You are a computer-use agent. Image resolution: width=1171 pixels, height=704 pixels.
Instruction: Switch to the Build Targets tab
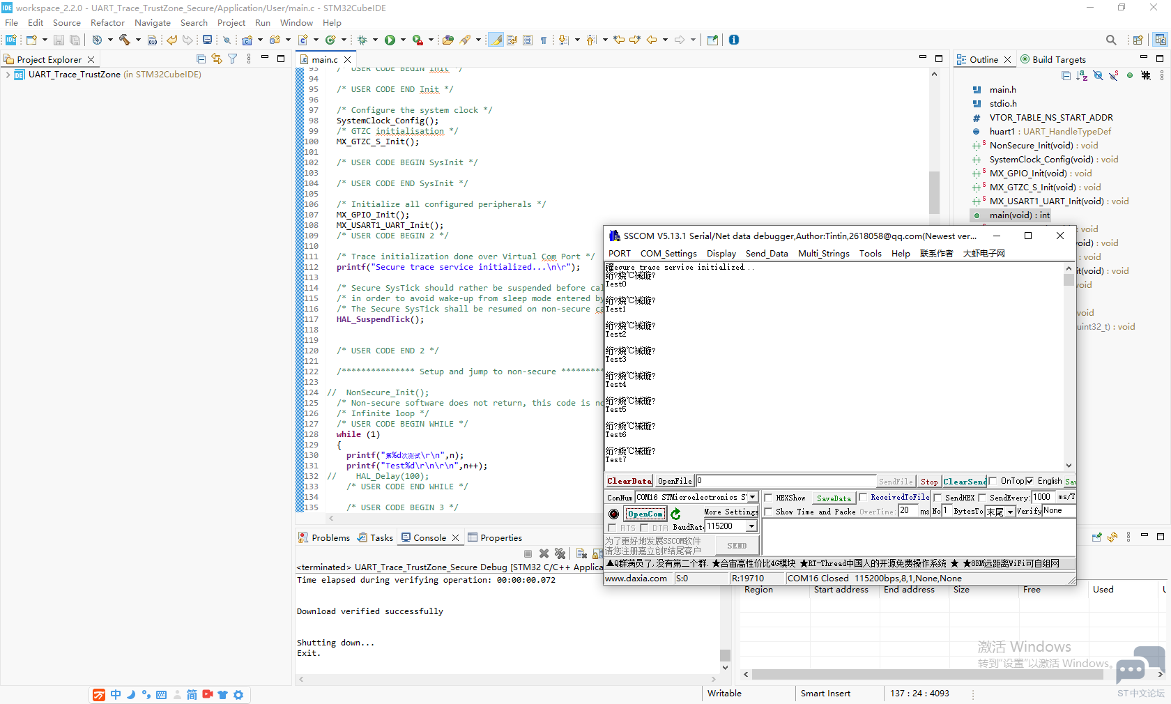(x=1053, y=60)
